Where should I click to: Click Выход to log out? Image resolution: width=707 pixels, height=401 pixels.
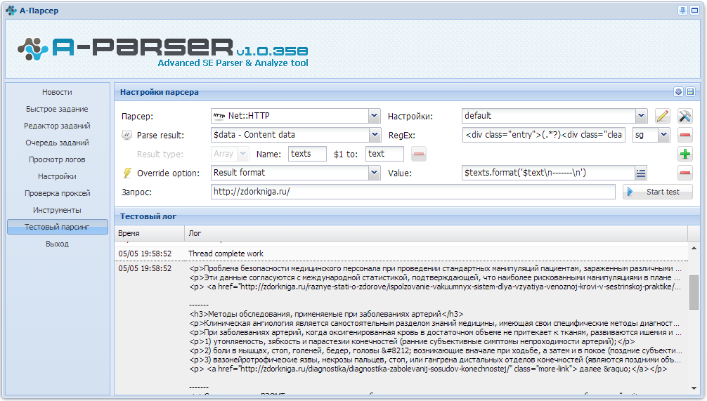(57, 244)
